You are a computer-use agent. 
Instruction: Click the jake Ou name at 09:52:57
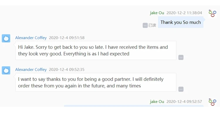(157, 102)
